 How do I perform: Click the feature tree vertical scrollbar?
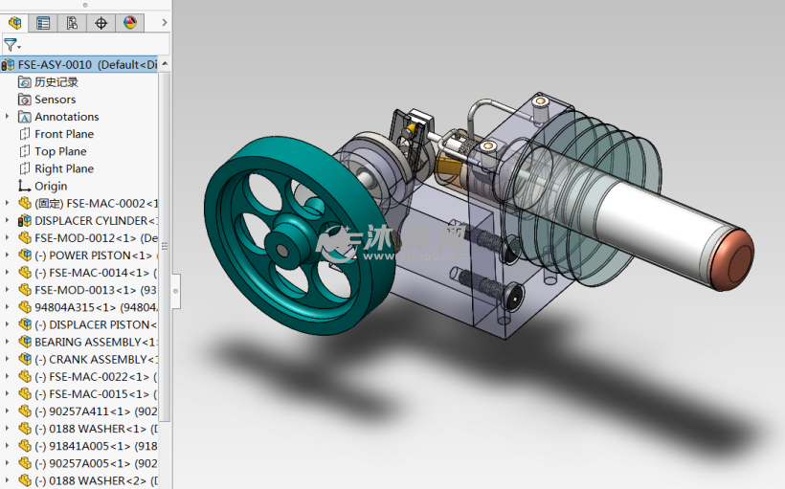tap(165, 246)
